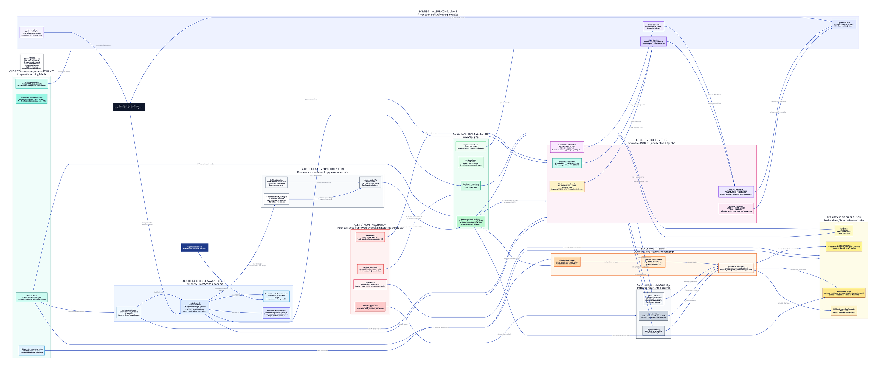The height and width of the screenshot is (368, 878).
Task: Select the 'Sécurité applicative' node
Action: [370, 269]
